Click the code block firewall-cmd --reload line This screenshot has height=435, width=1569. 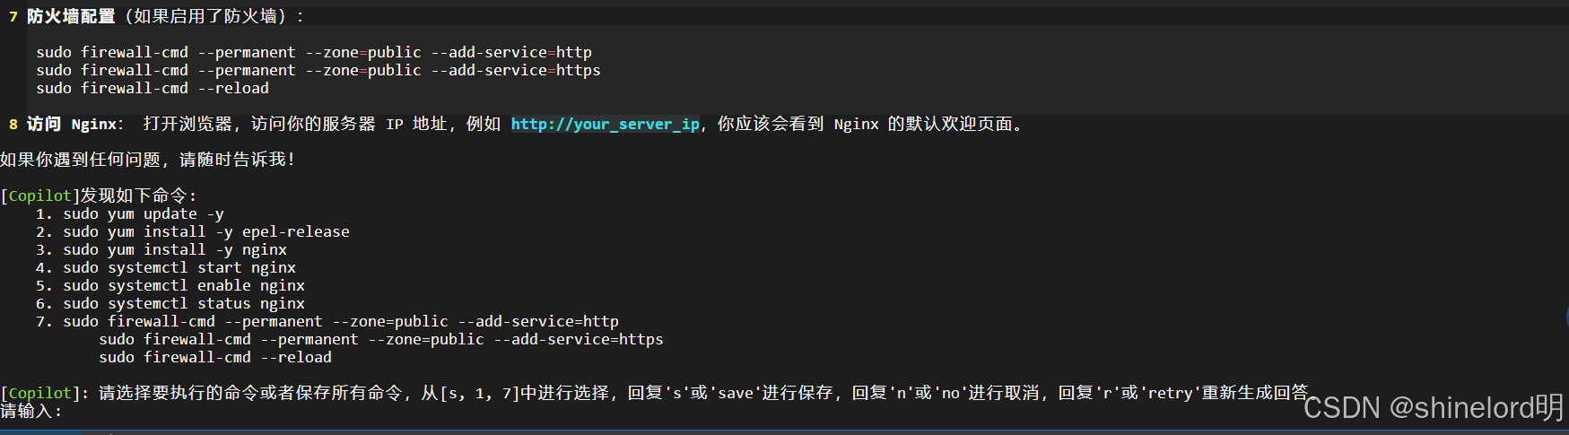tap(153, 88)
